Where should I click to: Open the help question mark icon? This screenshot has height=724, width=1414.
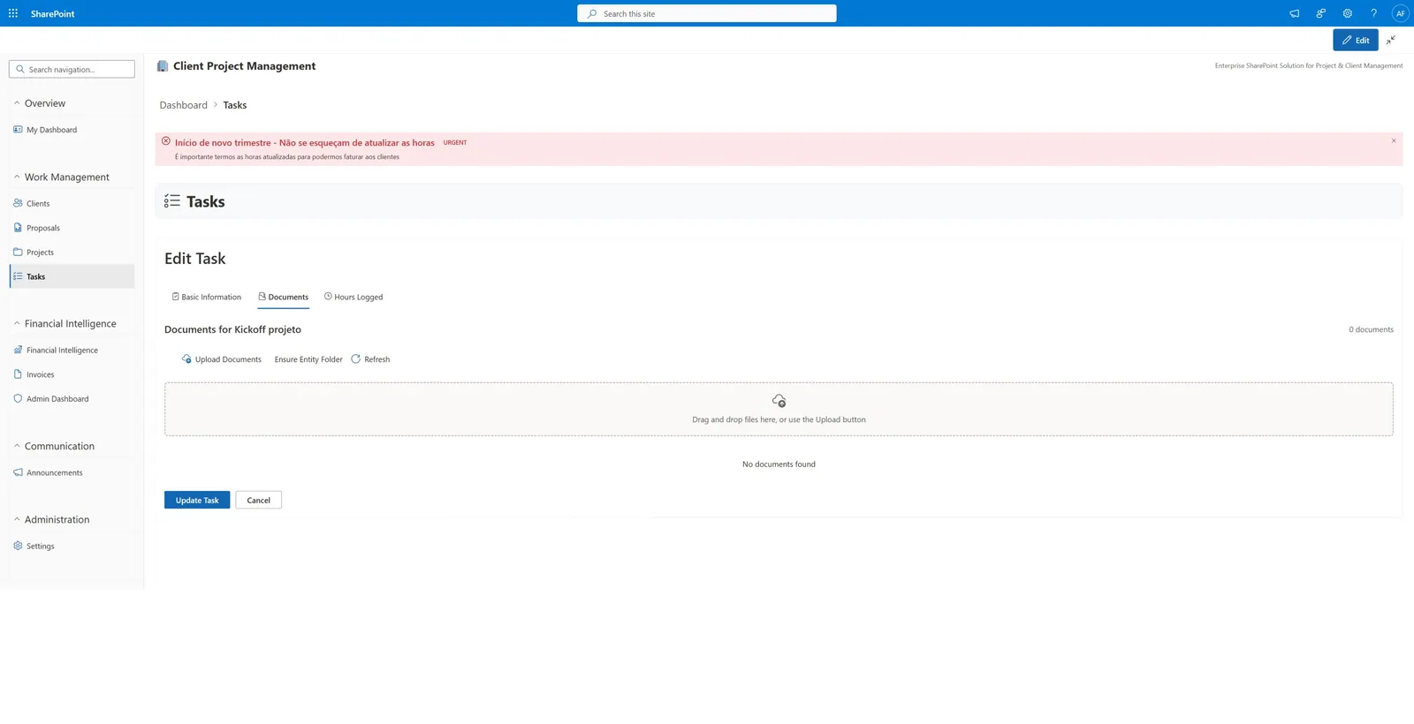pyautogui.click(x=1373, y=13)
